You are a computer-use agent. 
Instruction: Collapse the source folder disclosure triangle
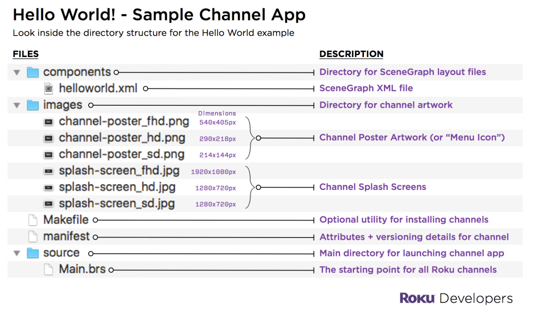17,254
